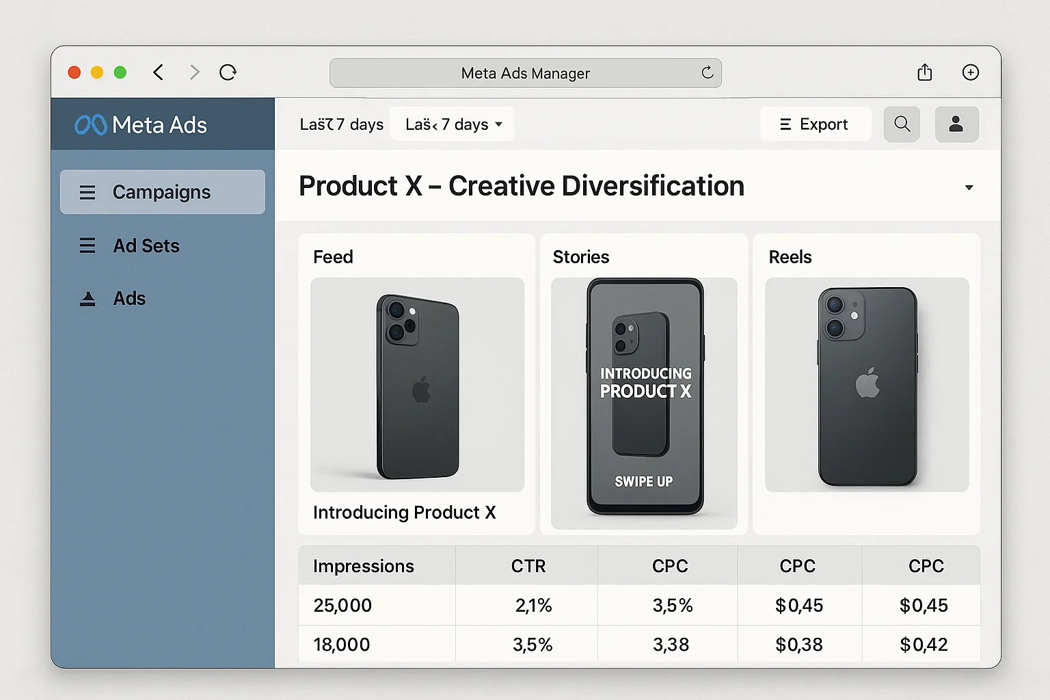Click the share icon in the browser toolbar
This screenshot has height=700, width=1050.
click(925, 72)
